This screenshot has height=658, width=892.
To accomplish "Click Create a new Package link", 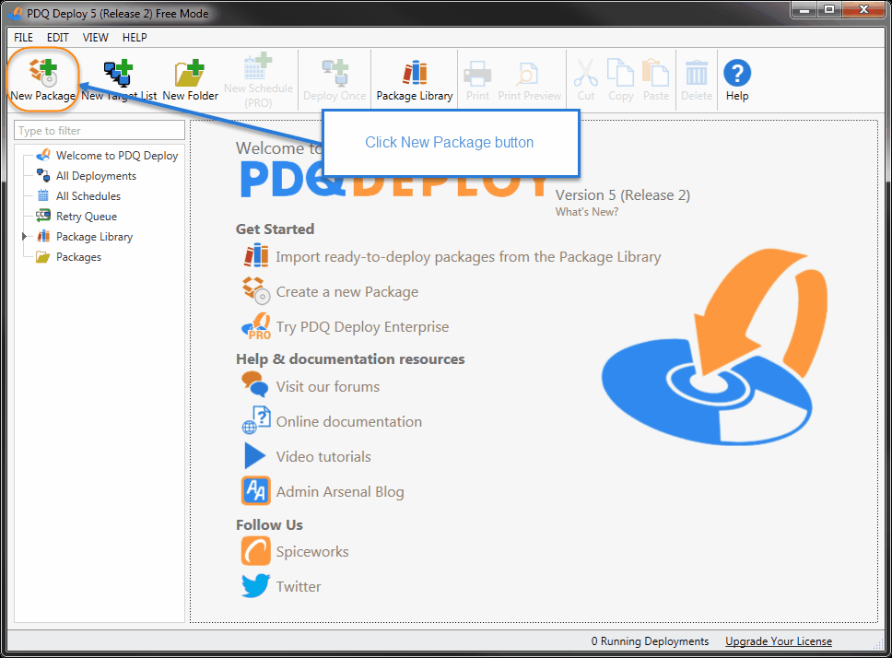I will tap(347, 292).
